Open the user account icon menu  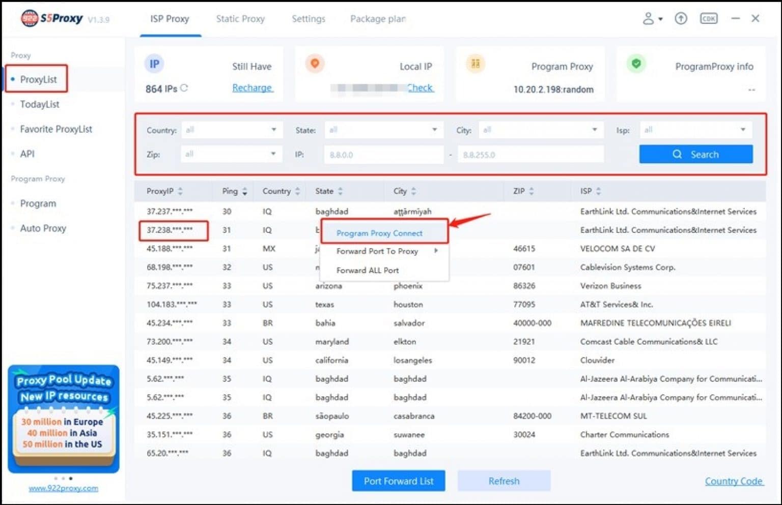tap(649, 18)
